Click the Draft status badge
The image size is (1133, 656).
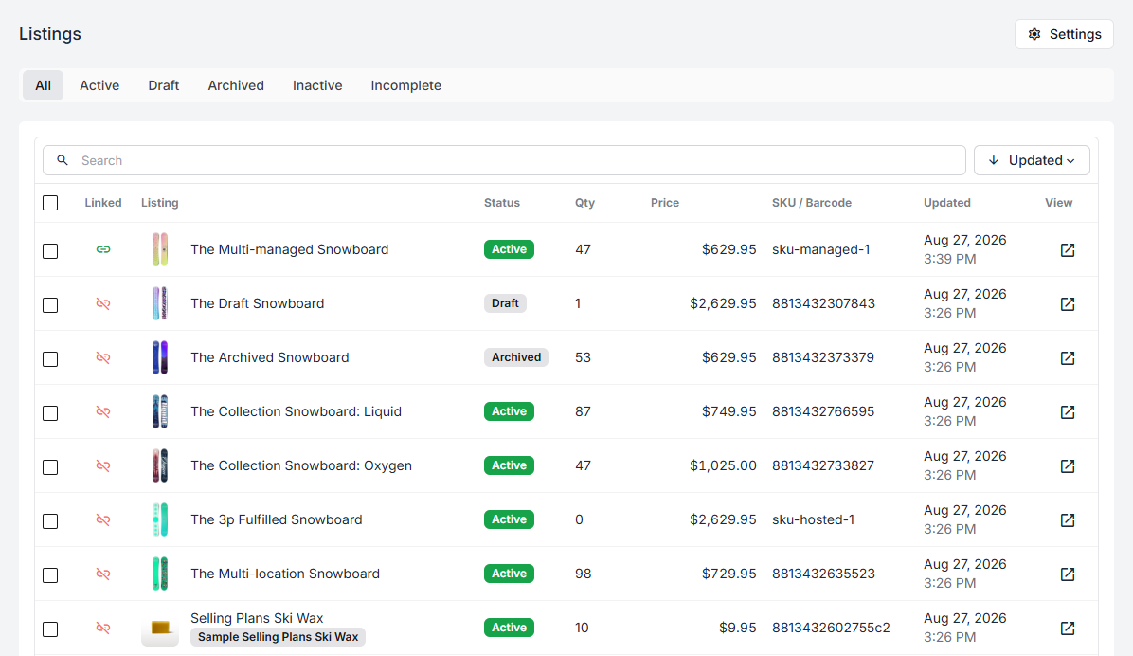click(x=505, y=303)
